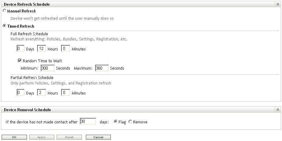This screenshot has width=282, height=141.
Task: Click the Maximum seconds field
Action: click(x=102, y=68)
